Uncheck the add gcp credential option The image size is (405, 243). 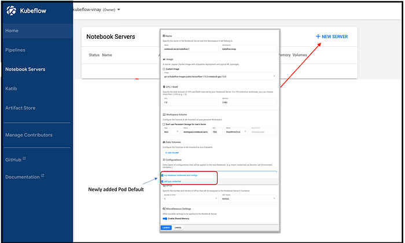pyautogui.click(x=162, y=182)
